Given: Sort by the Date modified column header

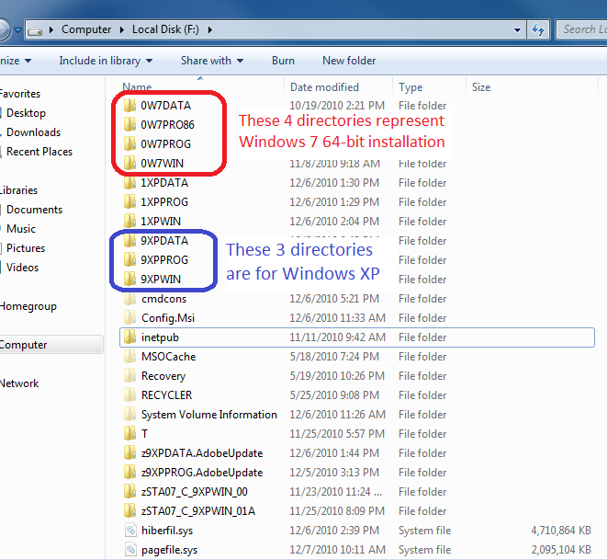Looking at the screenshot, I should click(x=324, y=87).
